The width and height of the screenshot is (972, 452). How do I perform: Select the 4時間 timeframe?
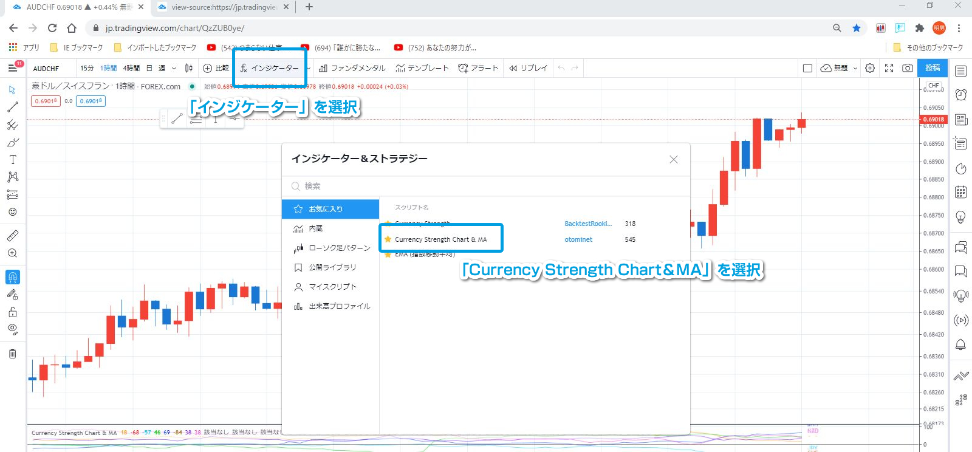pyautogui.click(x=131, y=68)
